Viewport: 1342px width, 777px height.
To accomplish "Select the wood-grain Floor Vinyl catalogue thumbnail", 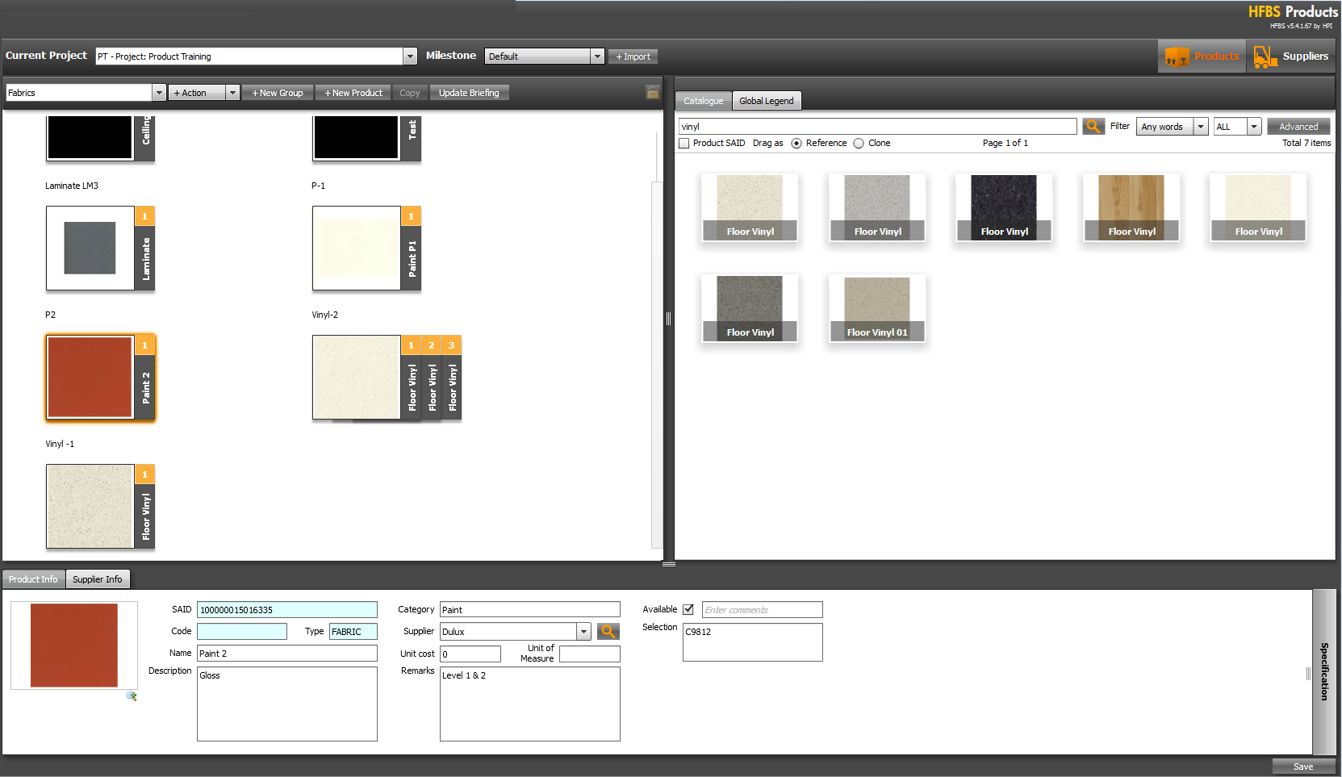I will (x=1131, y=207).
